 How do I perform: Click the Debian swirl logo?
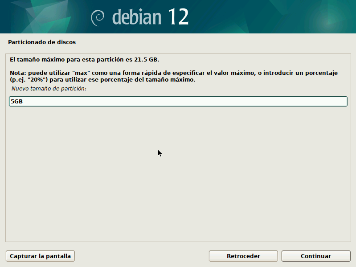pos(98,17)
